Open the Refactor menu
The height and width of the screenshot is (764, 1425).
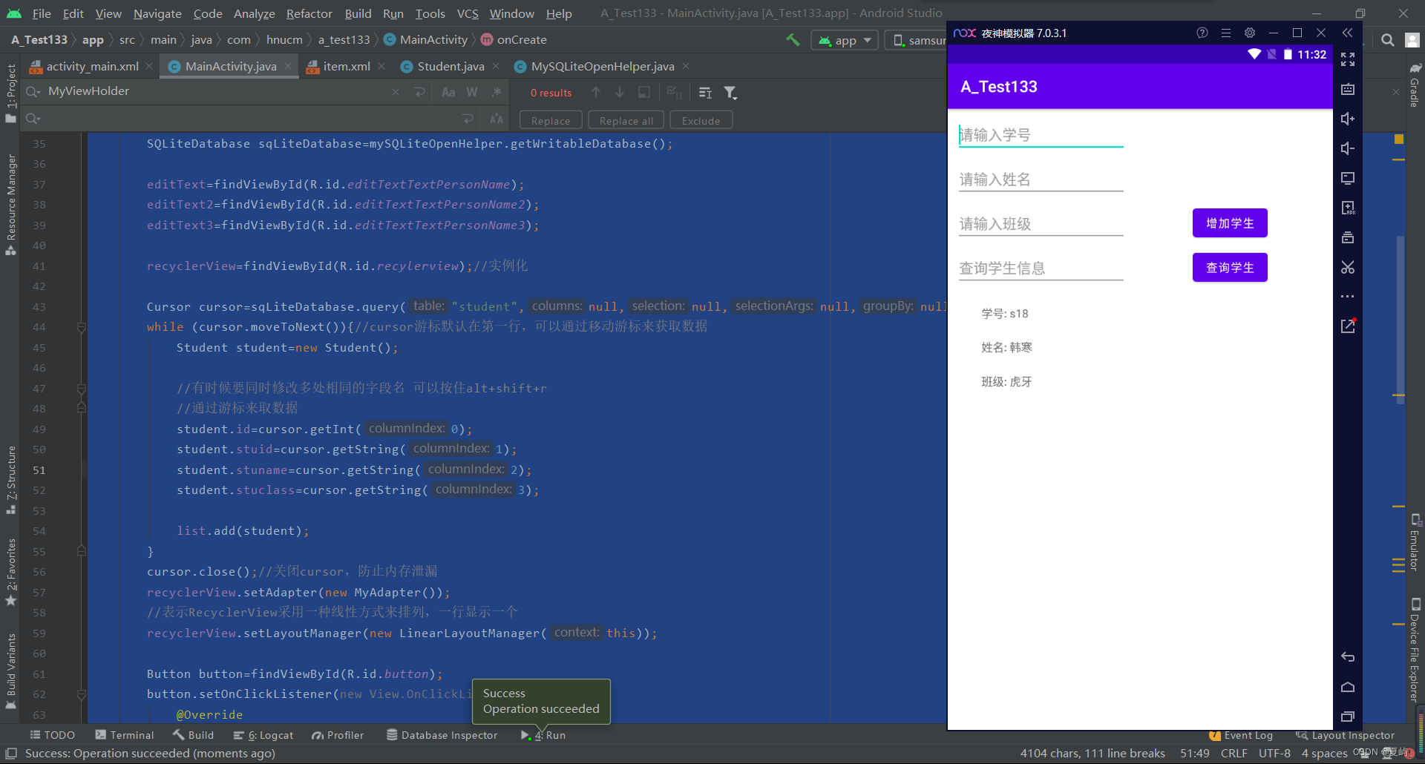tap(309, 13)
